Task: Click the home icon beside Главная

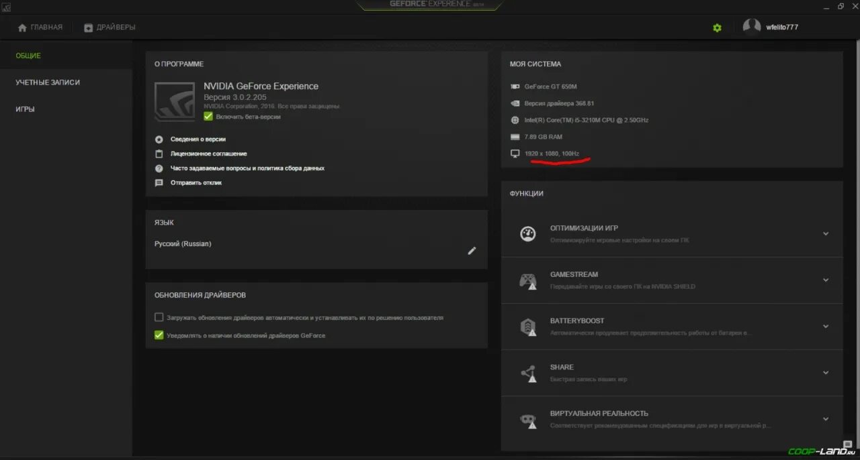Action: pyautogui.click(x=22, y=27)
